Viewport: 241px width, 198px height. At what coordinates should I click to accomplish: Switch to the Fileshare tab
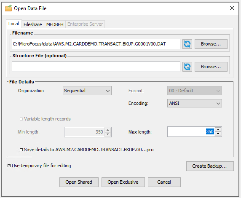pyautogui.click(x=33, y=24)
